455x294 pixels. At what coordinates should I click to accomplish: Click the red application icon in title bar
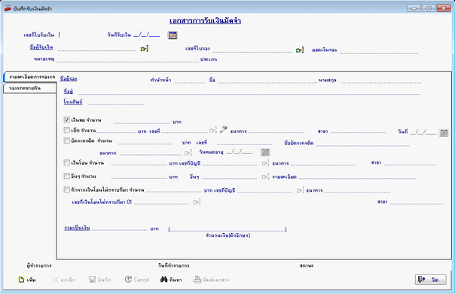[x=8, y=8]
